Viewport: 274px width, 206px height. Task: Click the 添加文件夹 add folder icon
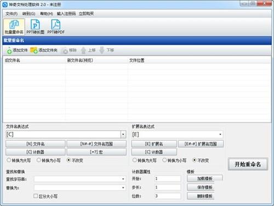(34, 51)
